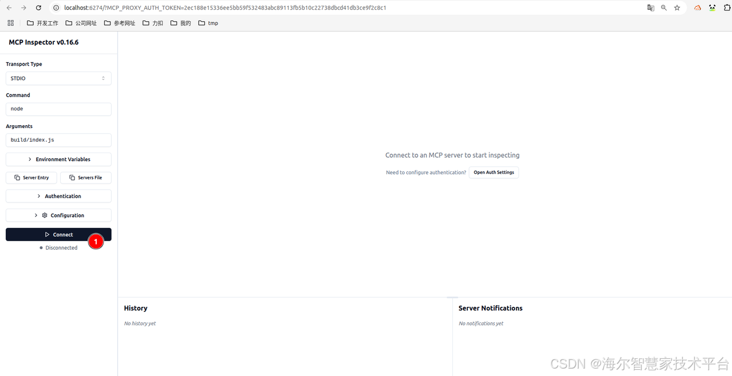Copy the Servers File configuration
Viewport: 732px width, 376px height.
tap(86, 178)
